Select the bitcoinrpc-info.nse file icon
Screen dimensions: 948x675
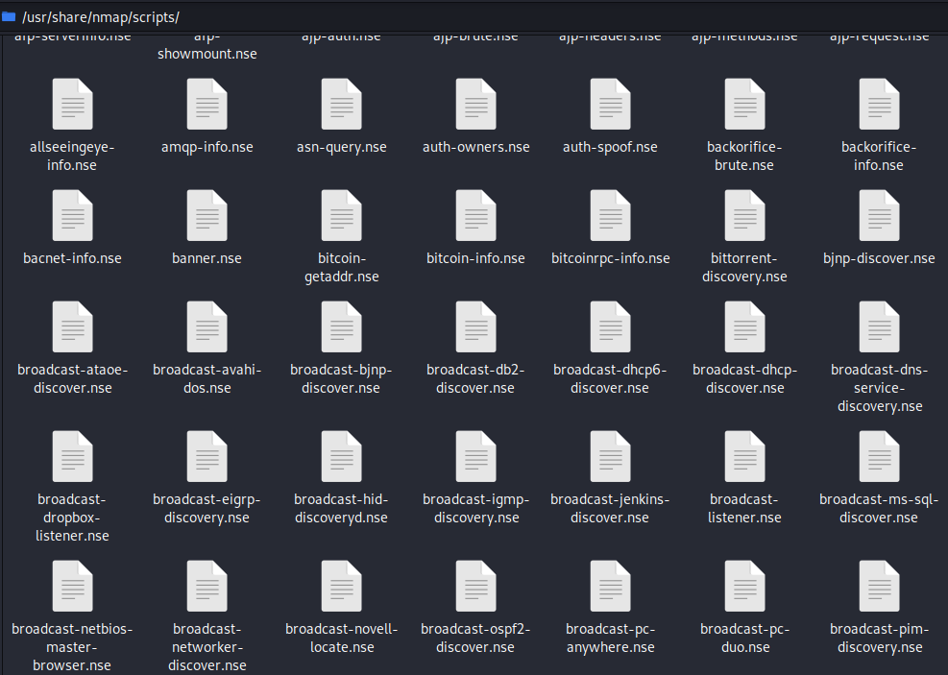click(x=610, y=215)
